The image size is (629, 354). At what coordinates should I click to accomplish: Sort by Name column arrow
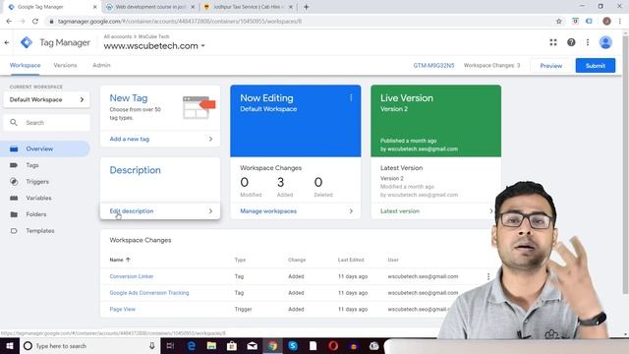tap(128, 260)
